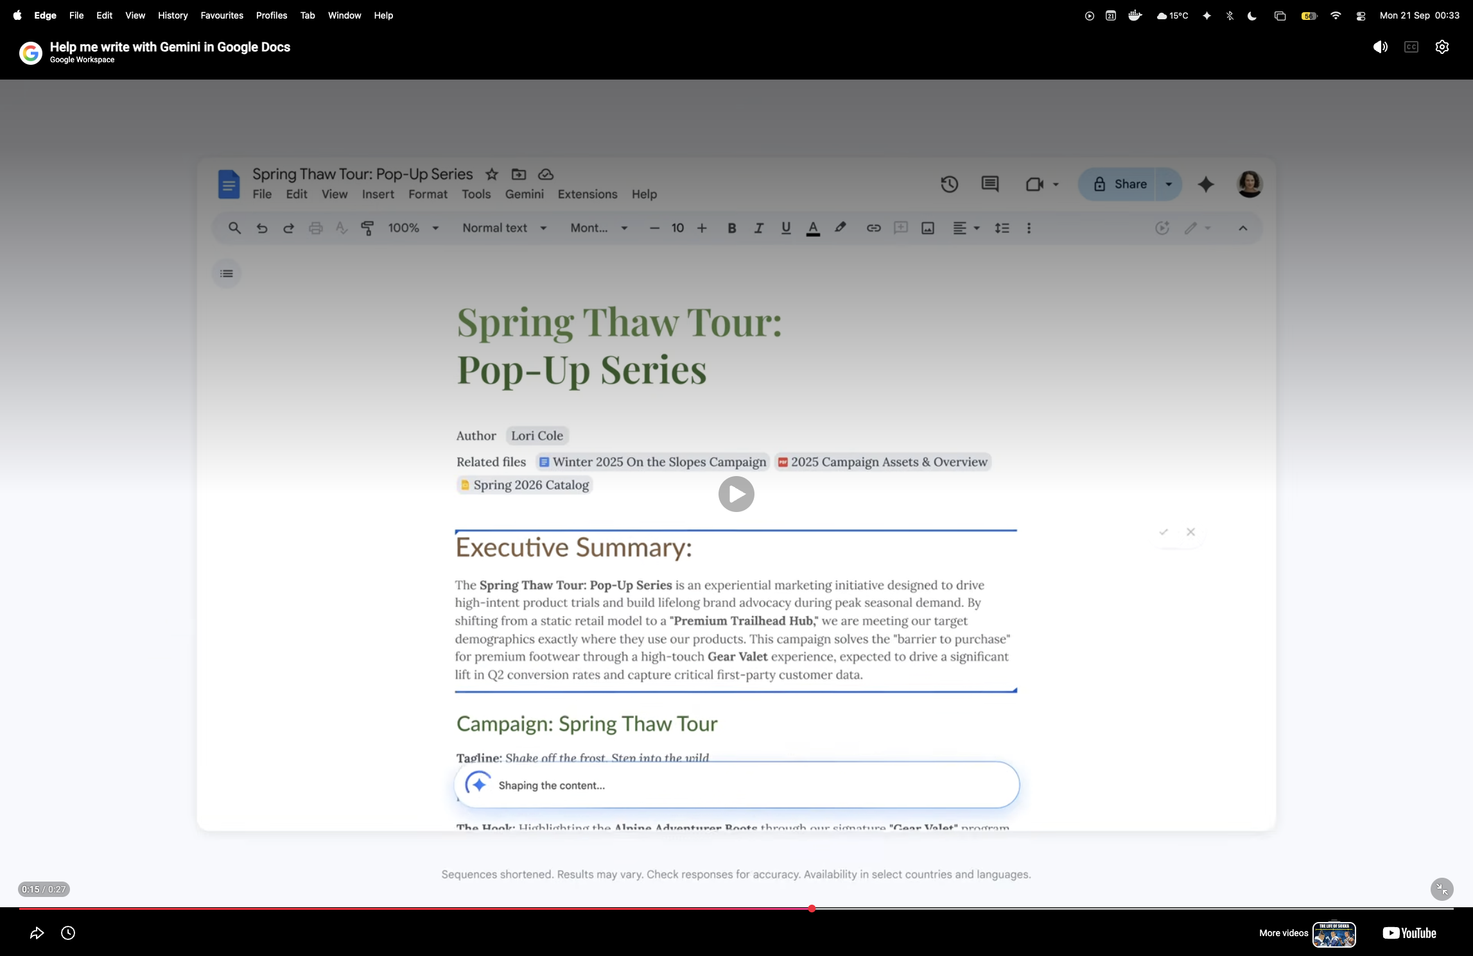The height and width of the screenshot is (956, 1473).
Task: Click the move to folder icon
Action: pyautogui.click(x=519, y=174)
